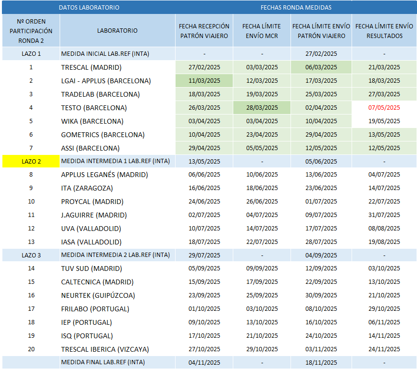Screen dimensions: 417x370
Task: Select the dark green 28/03/2025 cell in TESTO row
Action: [262, 108]
